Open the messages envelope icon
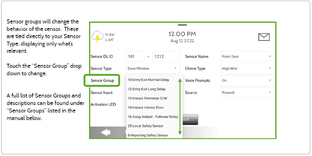Image resolution: width=312 pixels, height=156 pixels. 264,37
